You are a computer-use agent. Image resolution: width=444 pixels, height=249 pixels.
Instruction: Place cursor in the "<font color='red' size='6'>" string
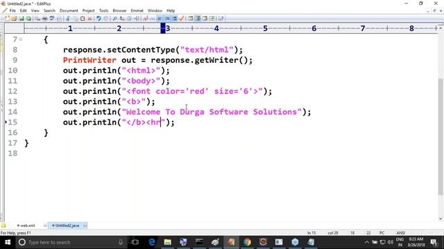click(x=192, y=91)
